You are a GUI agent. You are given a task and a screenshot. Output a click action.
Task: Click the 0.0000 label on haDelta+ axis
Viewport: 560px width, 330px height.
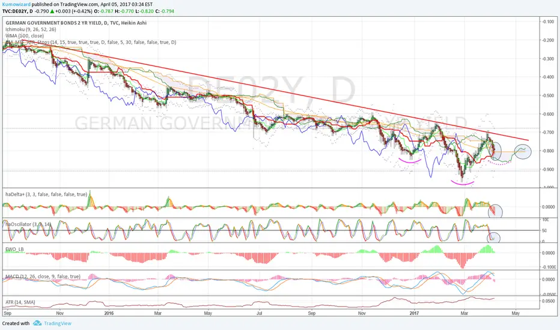point(548,206)
